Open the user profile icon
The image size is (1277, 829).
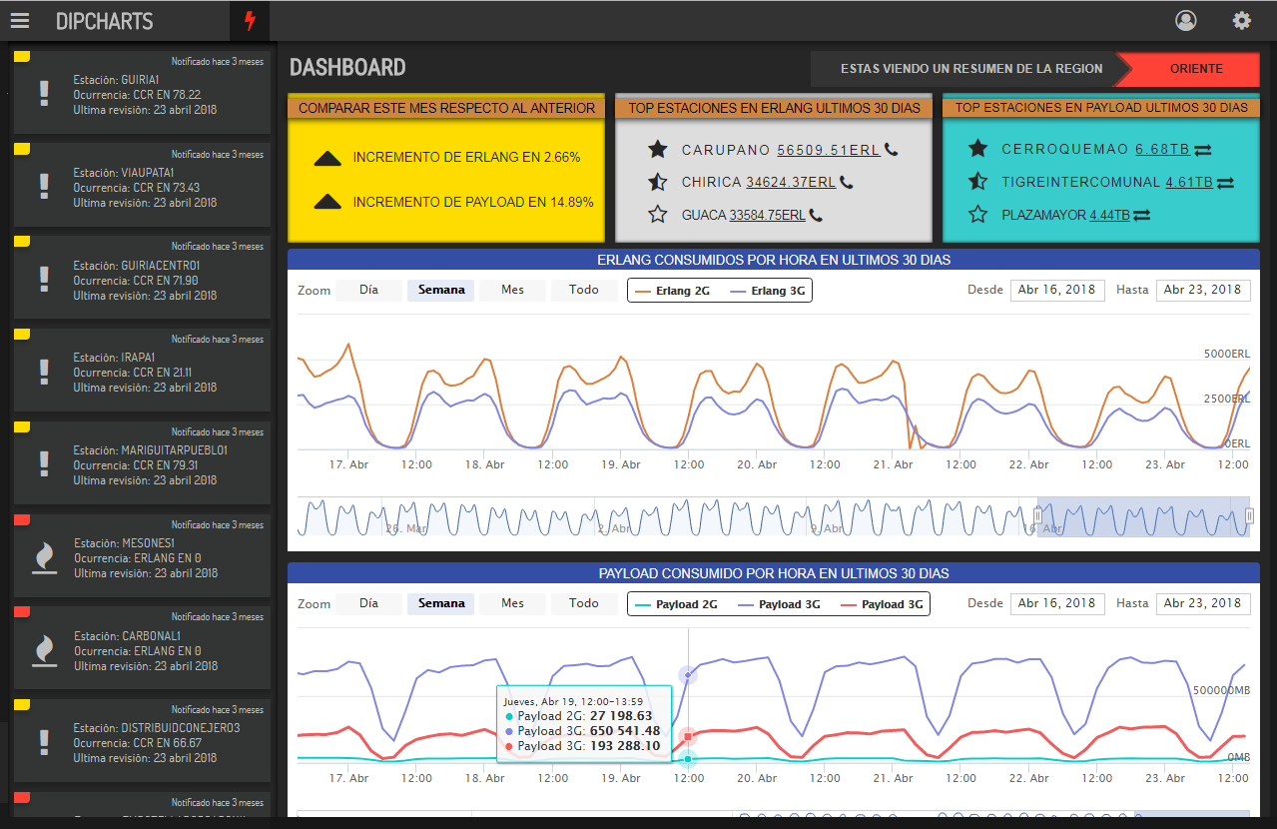point(1185,21)
